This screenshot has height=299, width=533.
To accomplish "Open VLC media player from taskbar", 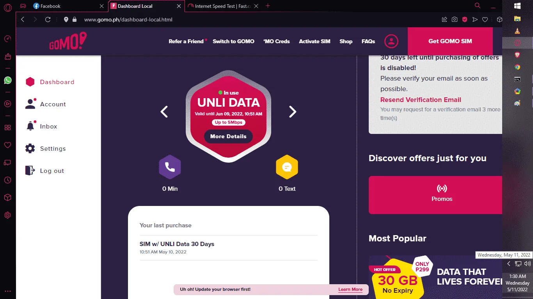I will point(517,31).
